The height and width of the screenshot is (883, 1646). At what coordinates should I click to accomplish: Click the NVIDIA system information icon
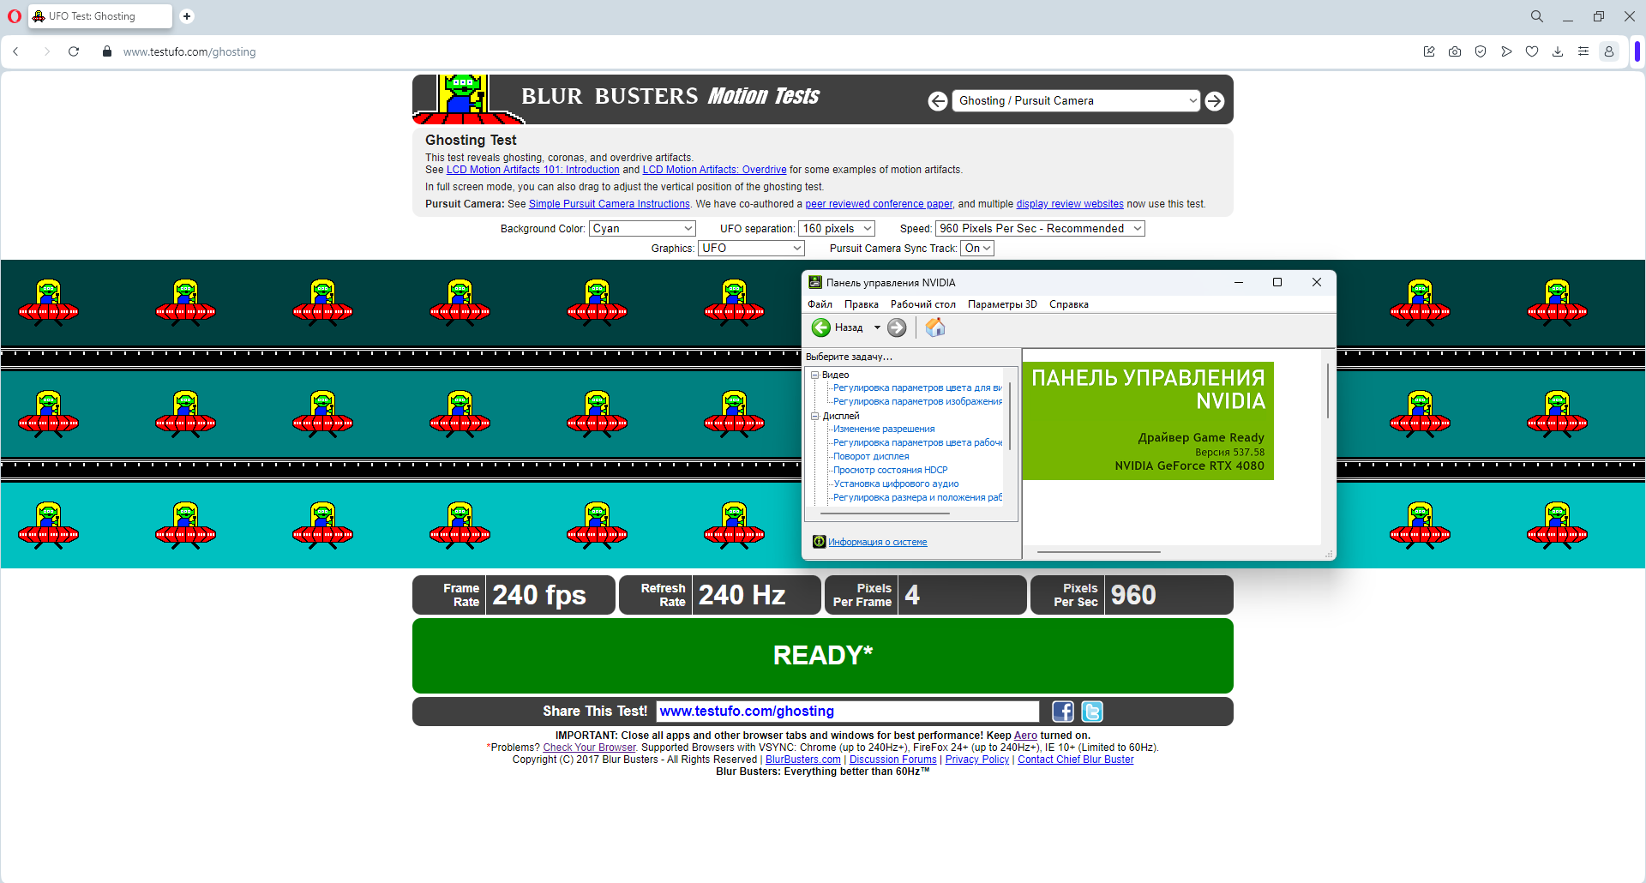pos(819,542)
